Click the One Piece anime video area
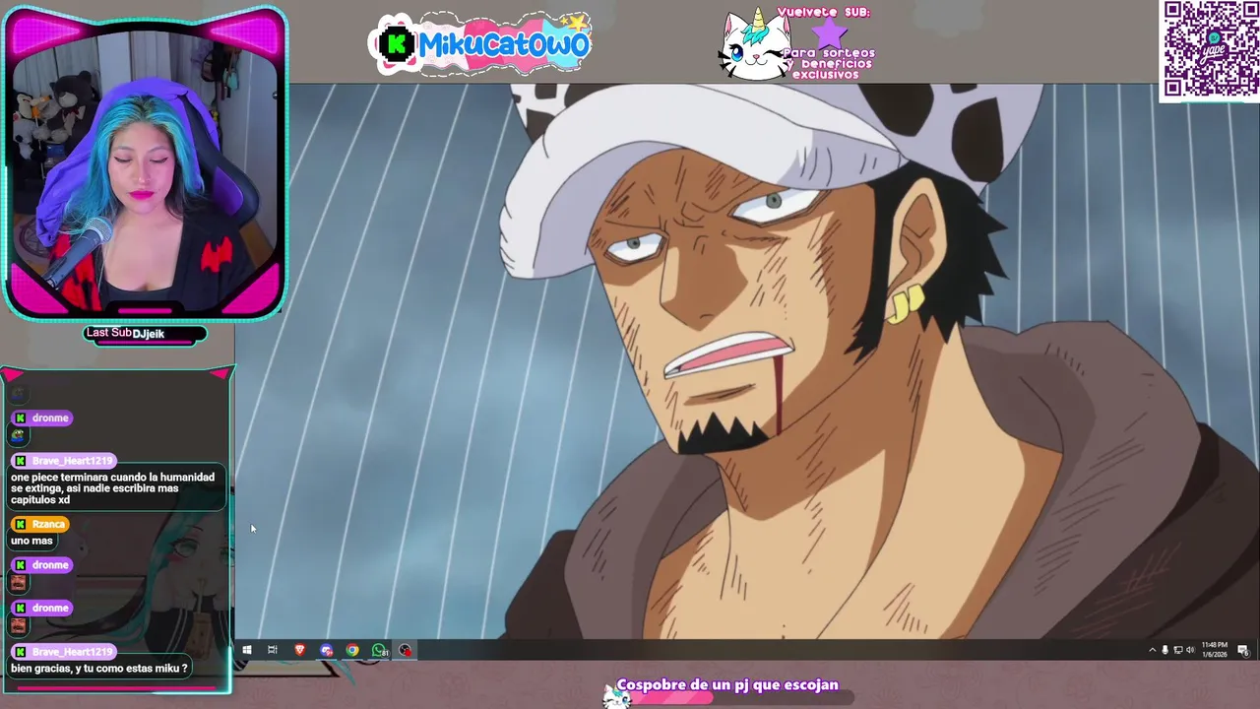1260x709 pixels. click(x=746, y=361)
